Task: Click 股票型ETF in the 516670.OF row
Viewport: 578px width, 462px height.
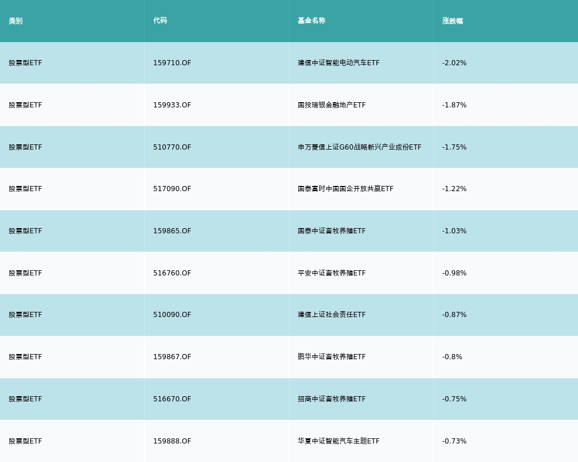Action: click(25, 399)
